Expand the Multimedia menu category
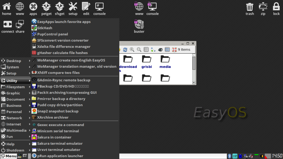 [x=15, y=130]
